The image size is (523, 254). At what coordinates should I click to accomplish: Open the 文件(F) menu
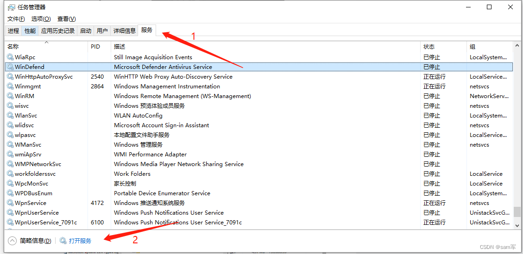click(x=16, y=19)
